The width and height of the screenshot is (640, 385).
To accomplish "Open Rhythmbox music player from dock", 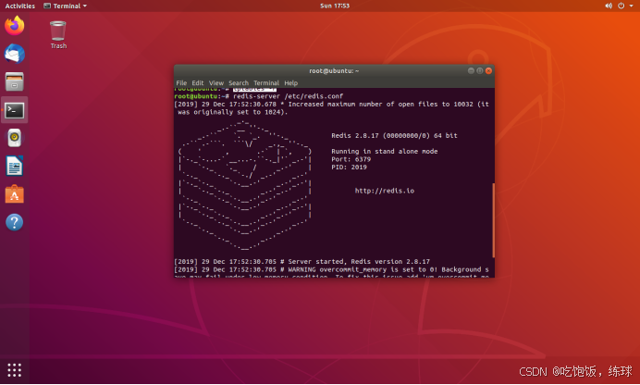I will click(x=14, y=138).
